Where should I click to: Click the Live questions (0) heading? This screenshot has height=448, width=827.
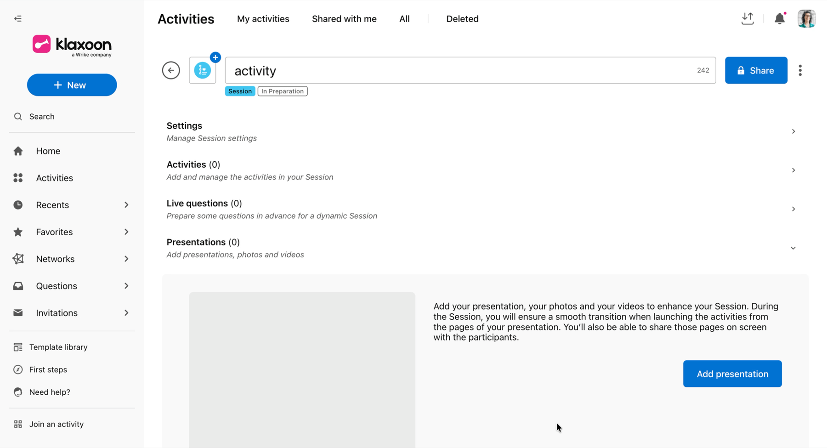coord(204,204)
